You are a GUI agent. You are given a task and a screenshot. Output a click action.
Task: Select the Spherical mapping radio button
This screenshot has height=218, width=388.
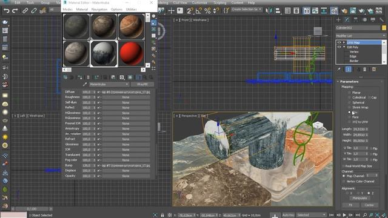[349, 102]
